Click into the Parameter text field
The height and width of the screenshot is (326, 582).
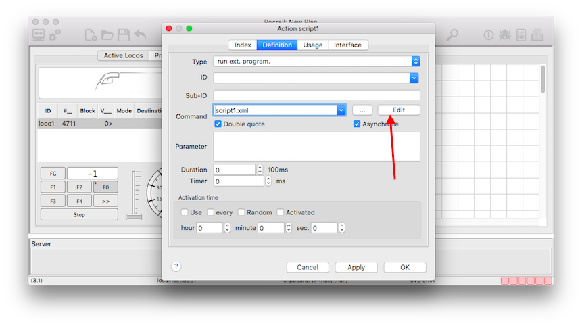(x=316, y=146)
